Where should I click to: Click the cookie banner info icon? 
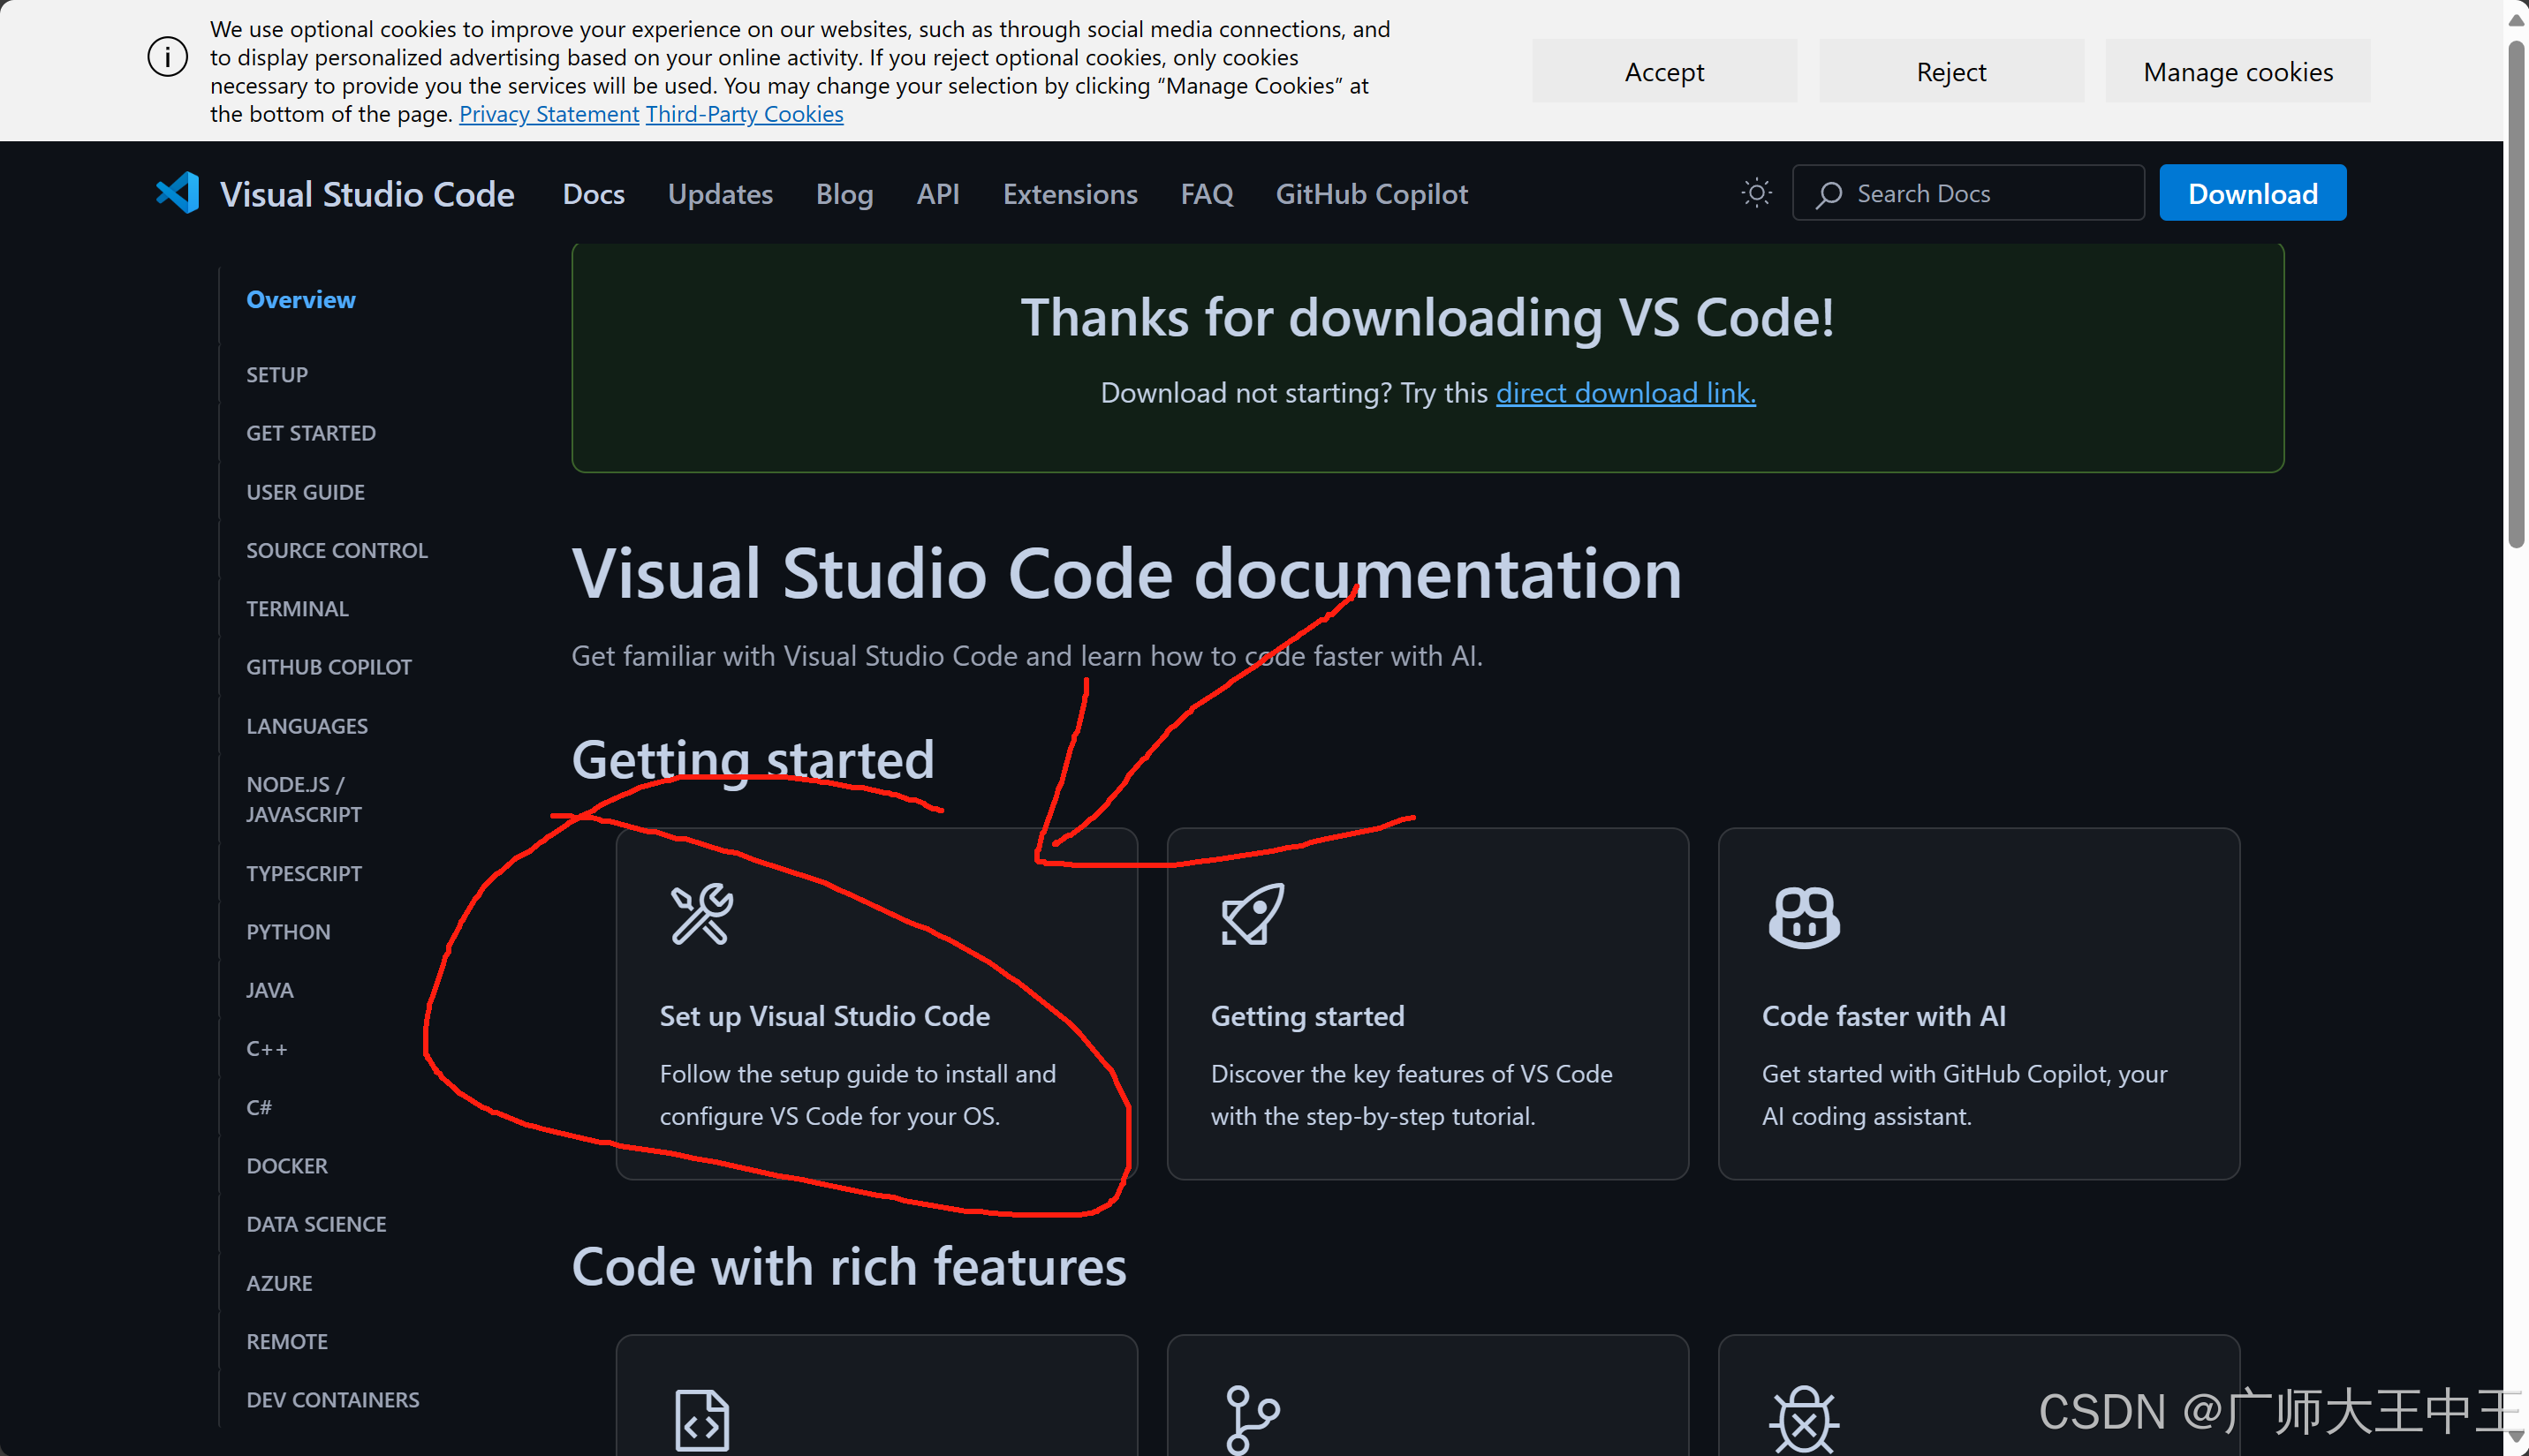pos(167,57)
